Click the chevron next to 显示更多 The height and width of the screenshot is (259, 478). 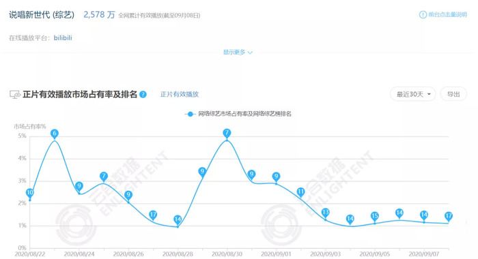[251, 52]
